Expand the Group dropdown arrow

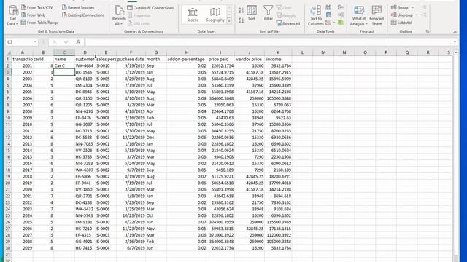coord(412,7)
